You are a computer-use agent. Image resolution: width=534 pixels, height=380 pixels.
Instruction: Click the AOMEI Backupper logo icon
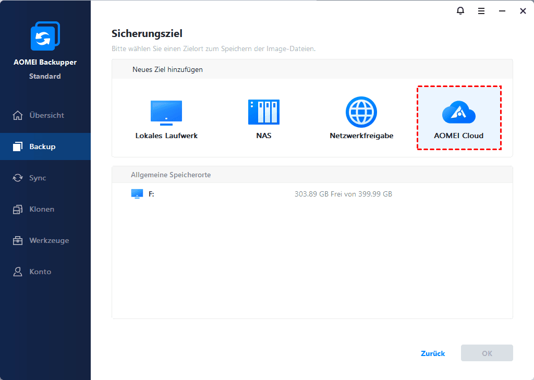[x=45, y=36]
